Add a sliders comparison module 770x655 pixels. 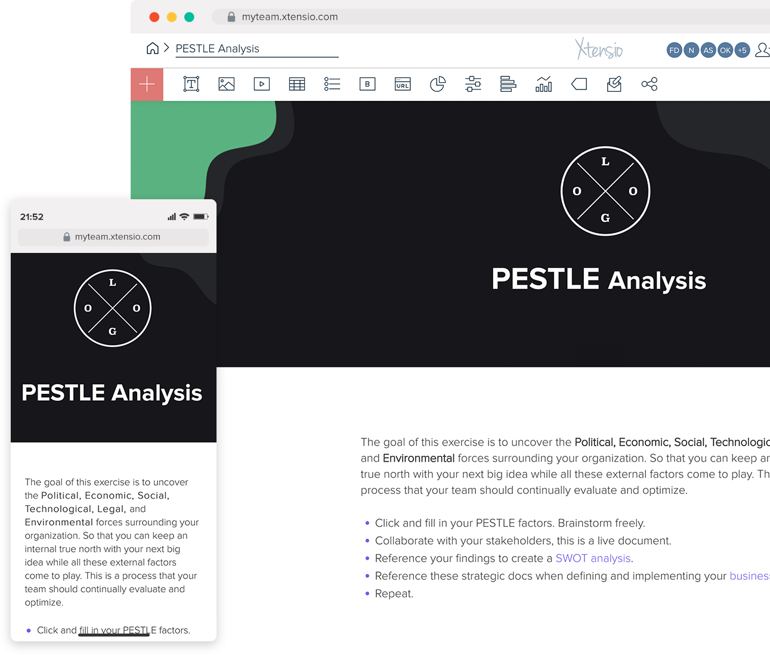pyautogui.click(x=473, y=84)
